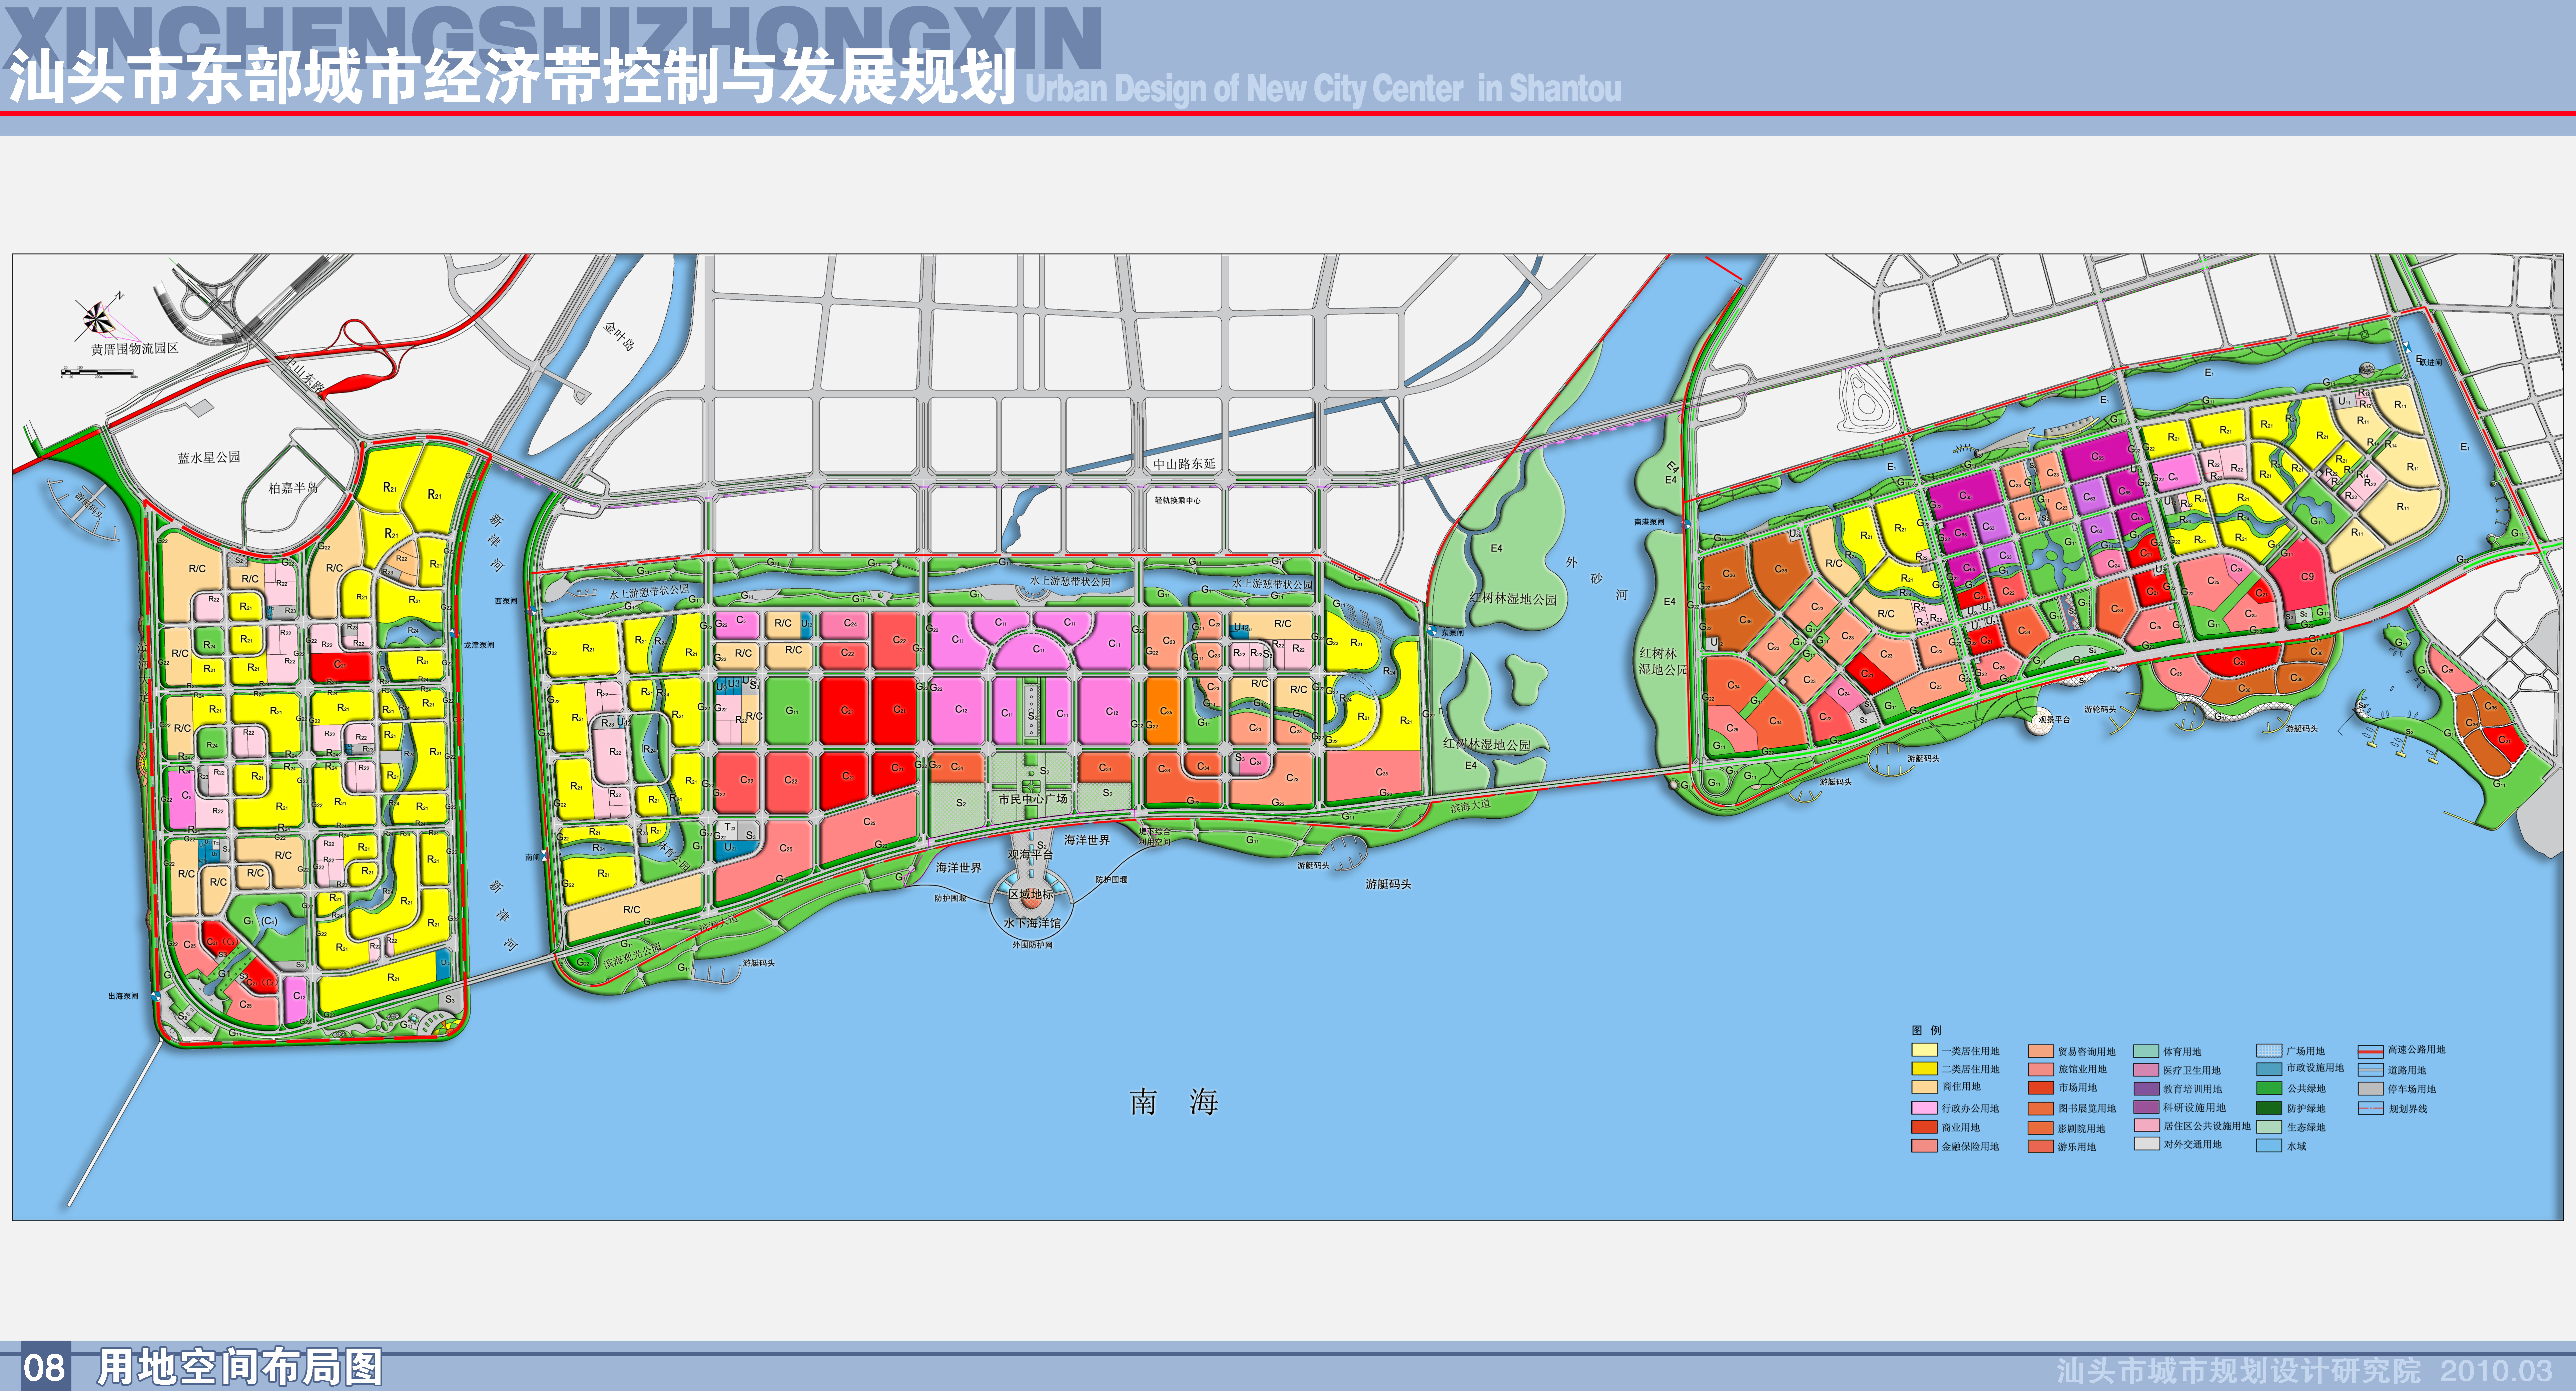Viewport: 2576px width, 1391px height.
Task: Click the 南海 sea label
Action: point(1174,1102)
